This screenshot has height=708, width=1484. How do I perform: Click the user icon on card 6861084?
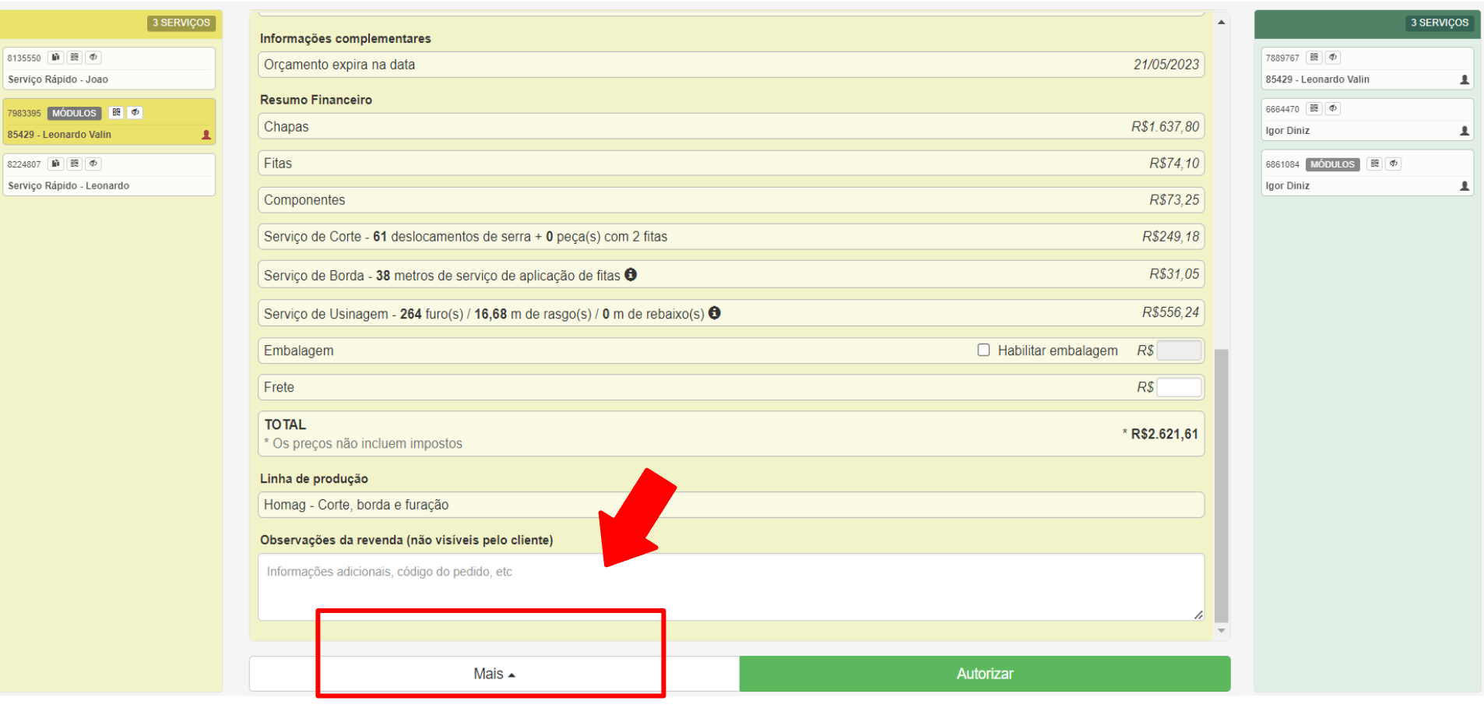[x=1465, y=186]
